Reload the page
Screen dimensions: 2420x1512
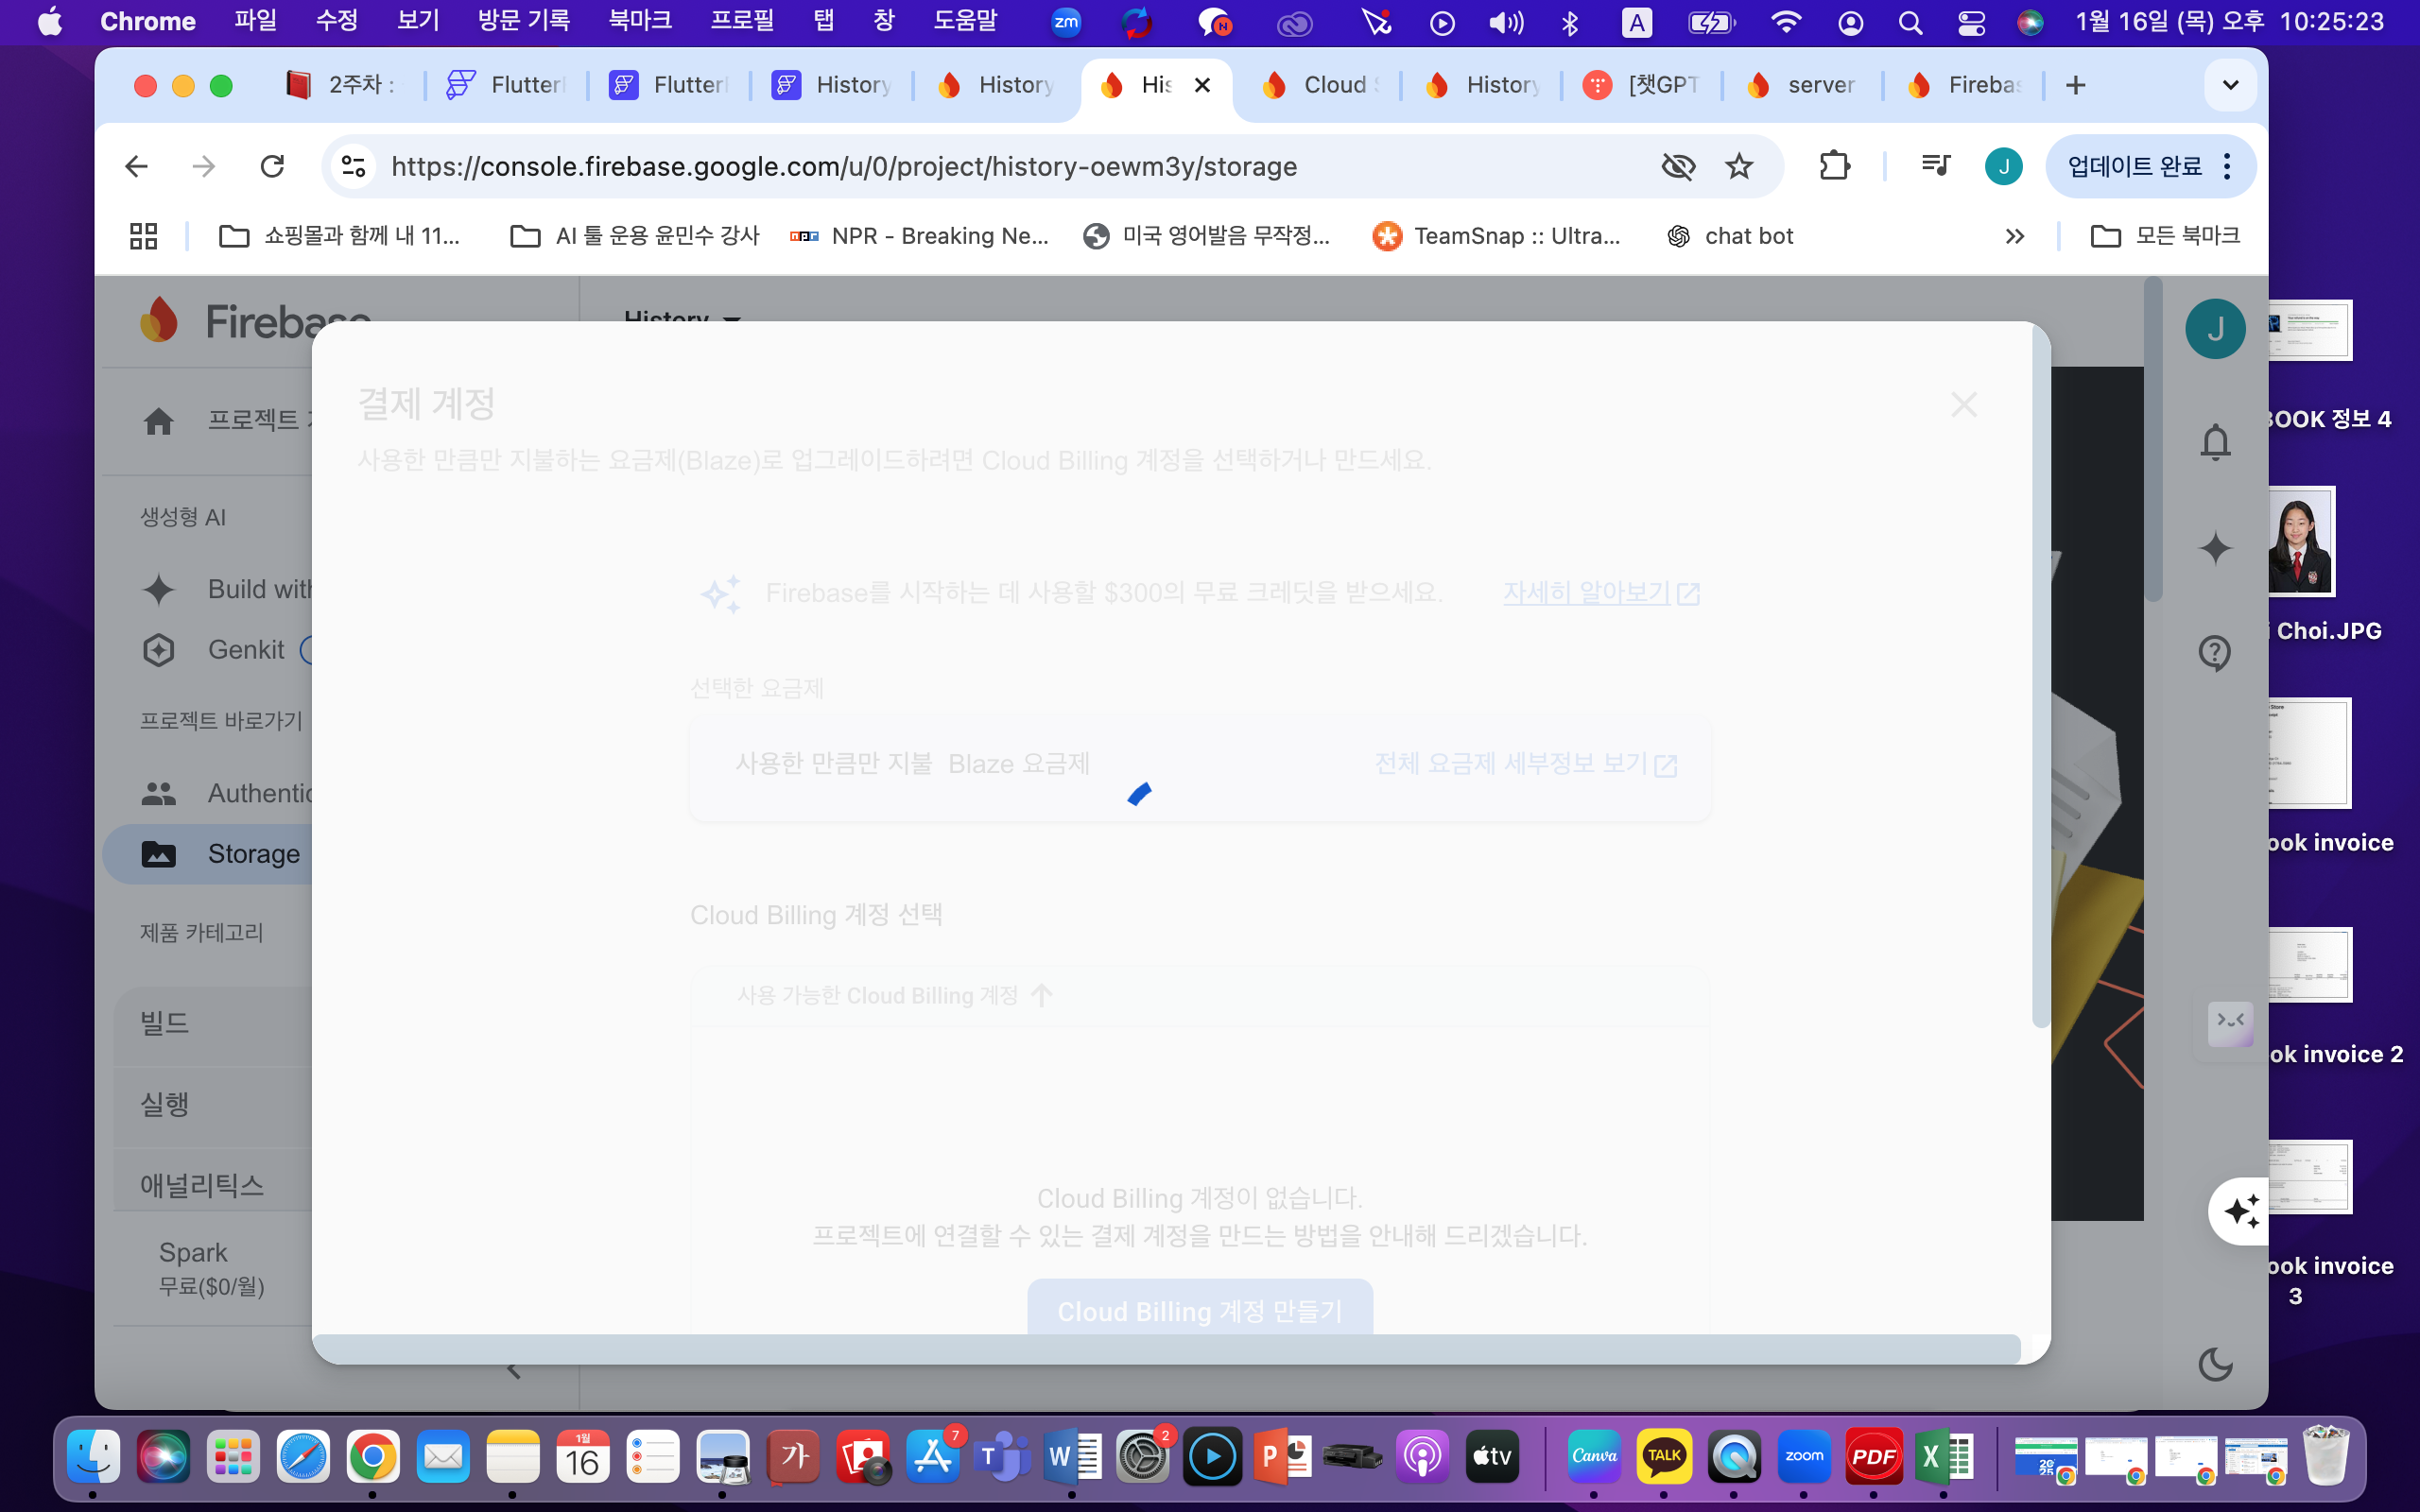coord(272,166)
